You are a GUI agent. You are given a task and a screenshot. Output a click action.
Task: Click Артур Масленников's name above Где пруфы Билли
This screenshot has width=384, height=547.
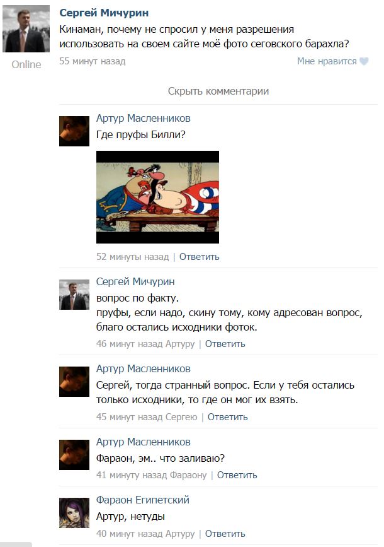point(144,118)
